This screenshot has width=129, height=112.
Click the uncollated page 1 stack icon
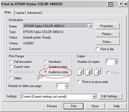[x=81, y=72]
